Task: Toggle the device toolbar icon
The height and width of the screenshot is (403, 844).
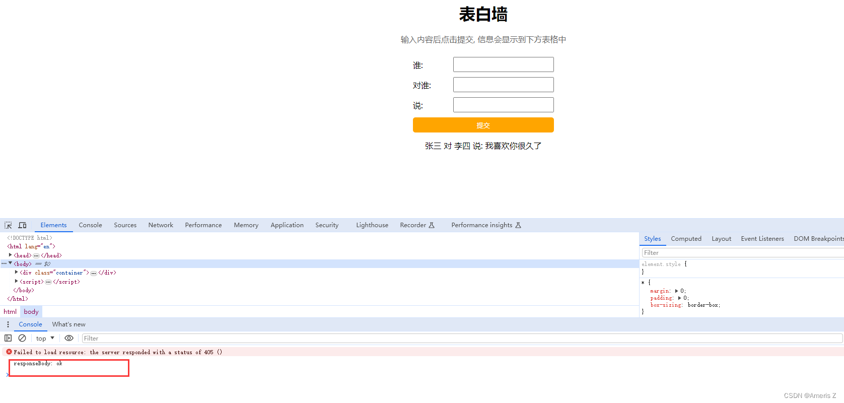Action: click(x=22, y=225)
